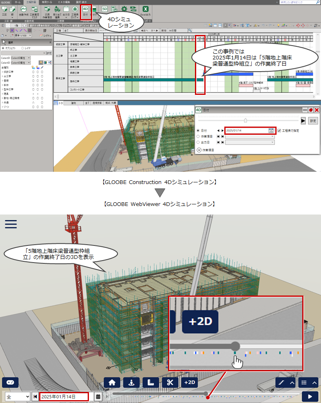Viewport: 321px width, 403px height.
Task: Click the gamepad controller icon
Action: click(10, 382)
